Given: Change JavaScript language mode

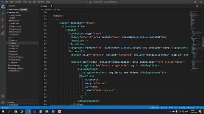Looking at the screenshot, I should pyautogui.click(x=182, y=108).
